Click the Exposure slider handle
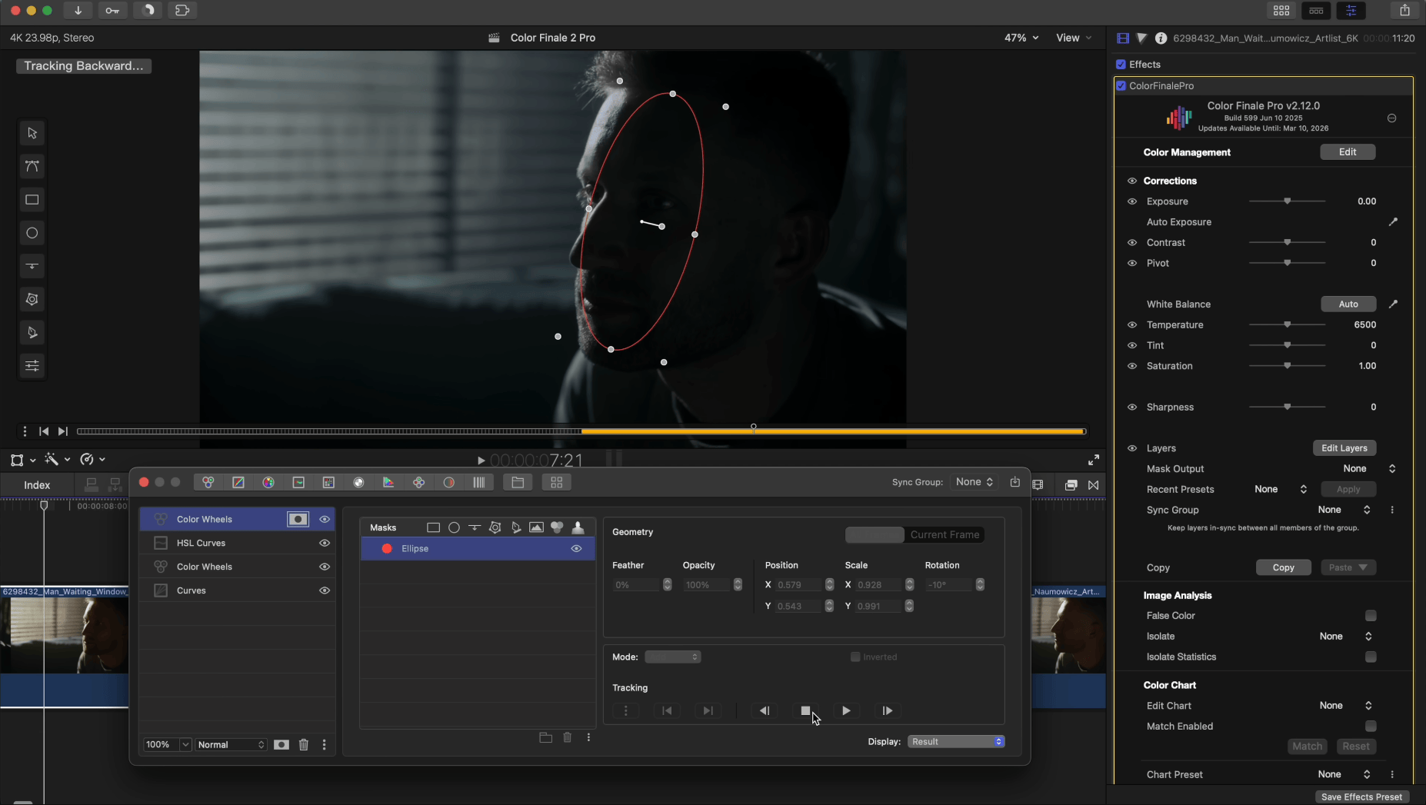1426x805 pixels. [1287, 201]
